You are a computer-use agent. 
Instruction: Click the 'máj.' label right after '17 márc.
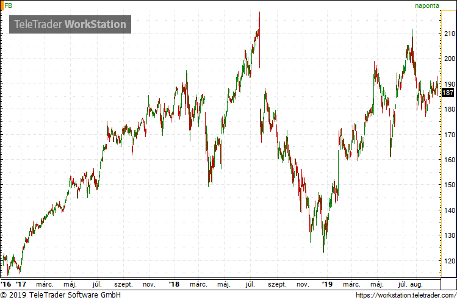(70, 285)
